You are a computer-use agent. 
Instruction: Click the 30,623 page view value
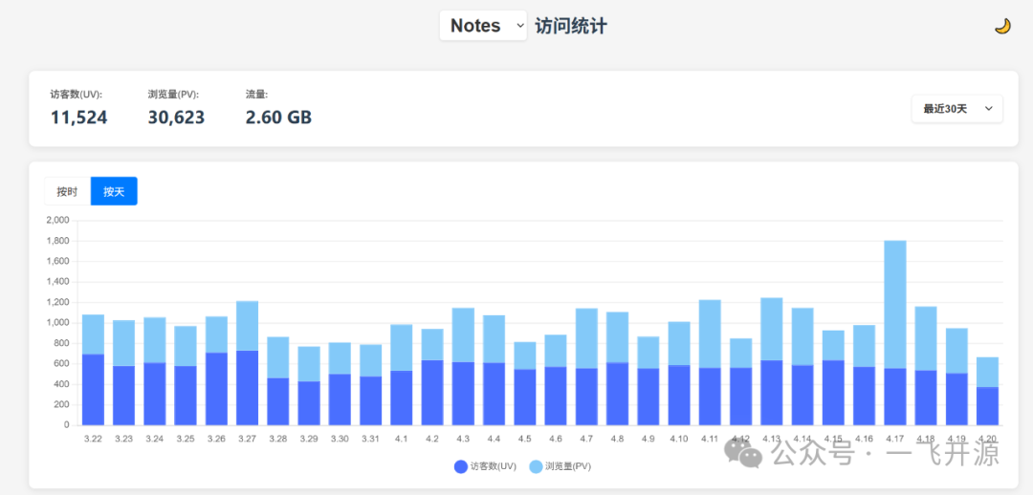(177, 118)
